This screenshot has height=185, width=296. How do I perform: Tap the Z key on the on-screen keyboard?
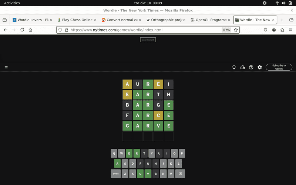125,174
